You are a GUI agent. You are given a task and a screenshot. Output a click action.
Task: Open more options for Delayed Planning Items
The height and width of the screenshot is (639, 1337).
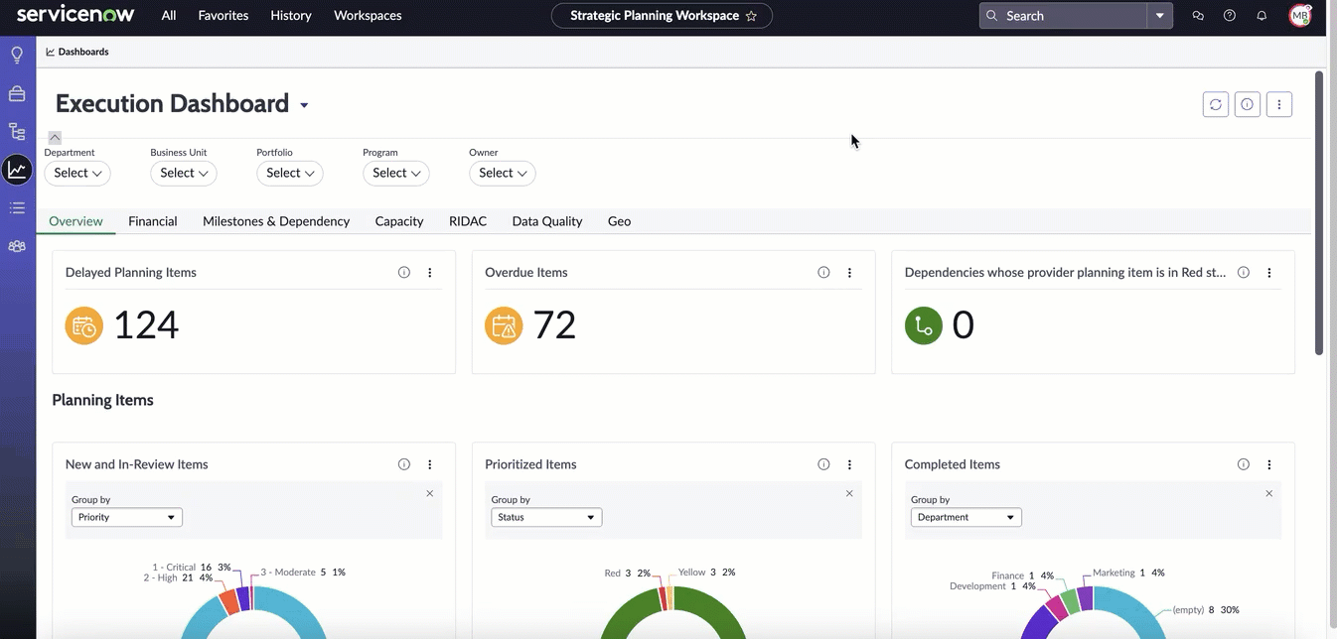point(430,273)
